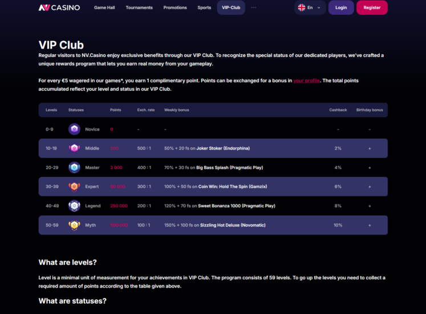The height and width of the screenshot is (314, 426).
Task: Click the Middle status badge icon
Action: tap(74, 148)
